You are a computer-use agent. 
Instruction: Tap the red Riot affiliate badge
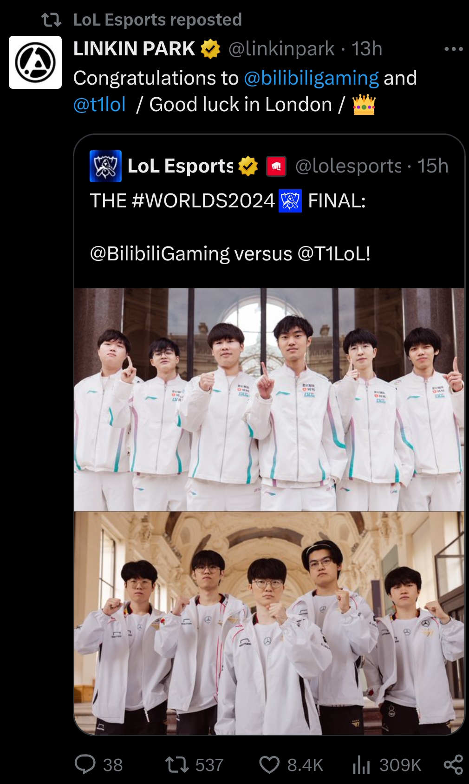point(276,166)
